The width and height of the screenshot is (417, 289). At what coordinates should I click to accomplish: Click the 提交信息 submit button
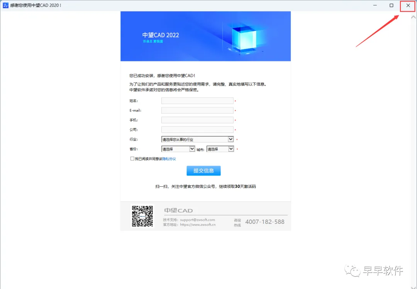tap(203, 171)
